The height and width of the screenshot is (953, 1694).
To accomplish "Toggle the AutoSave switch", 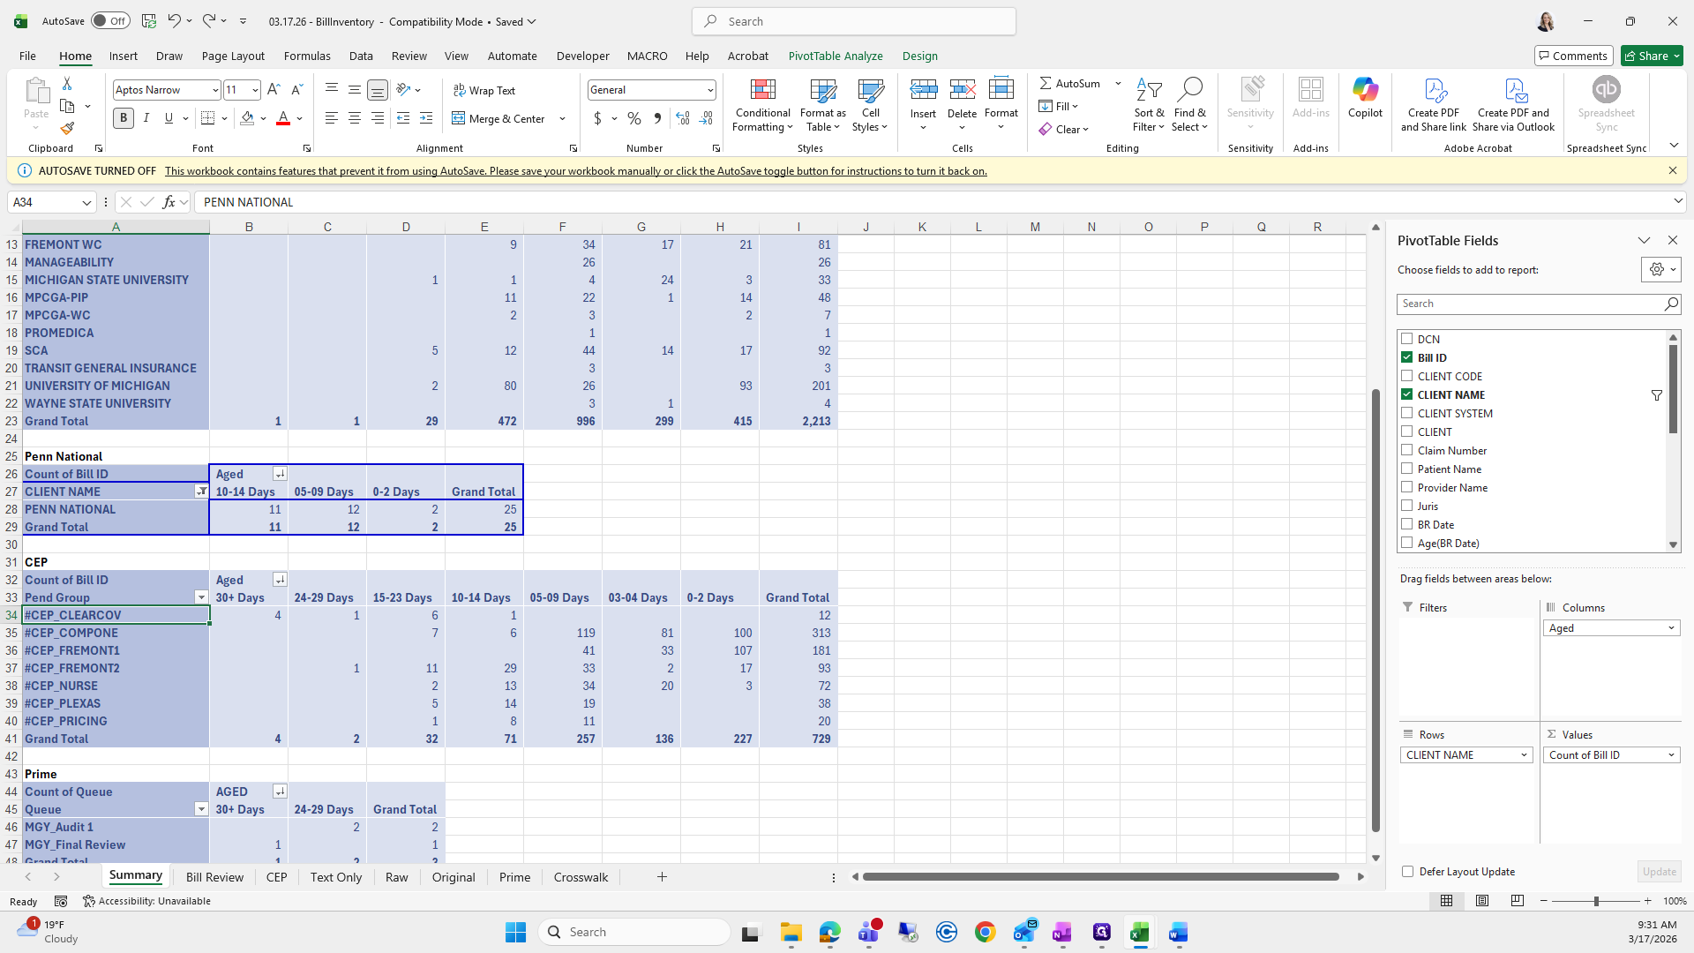I will 110,21.
